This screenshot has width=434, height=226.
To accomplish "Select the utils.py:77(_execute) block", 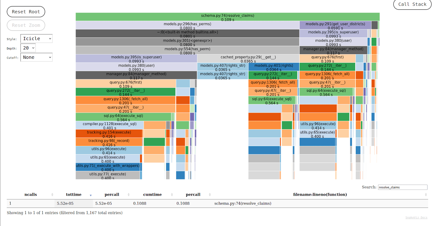I will [108, 175].
